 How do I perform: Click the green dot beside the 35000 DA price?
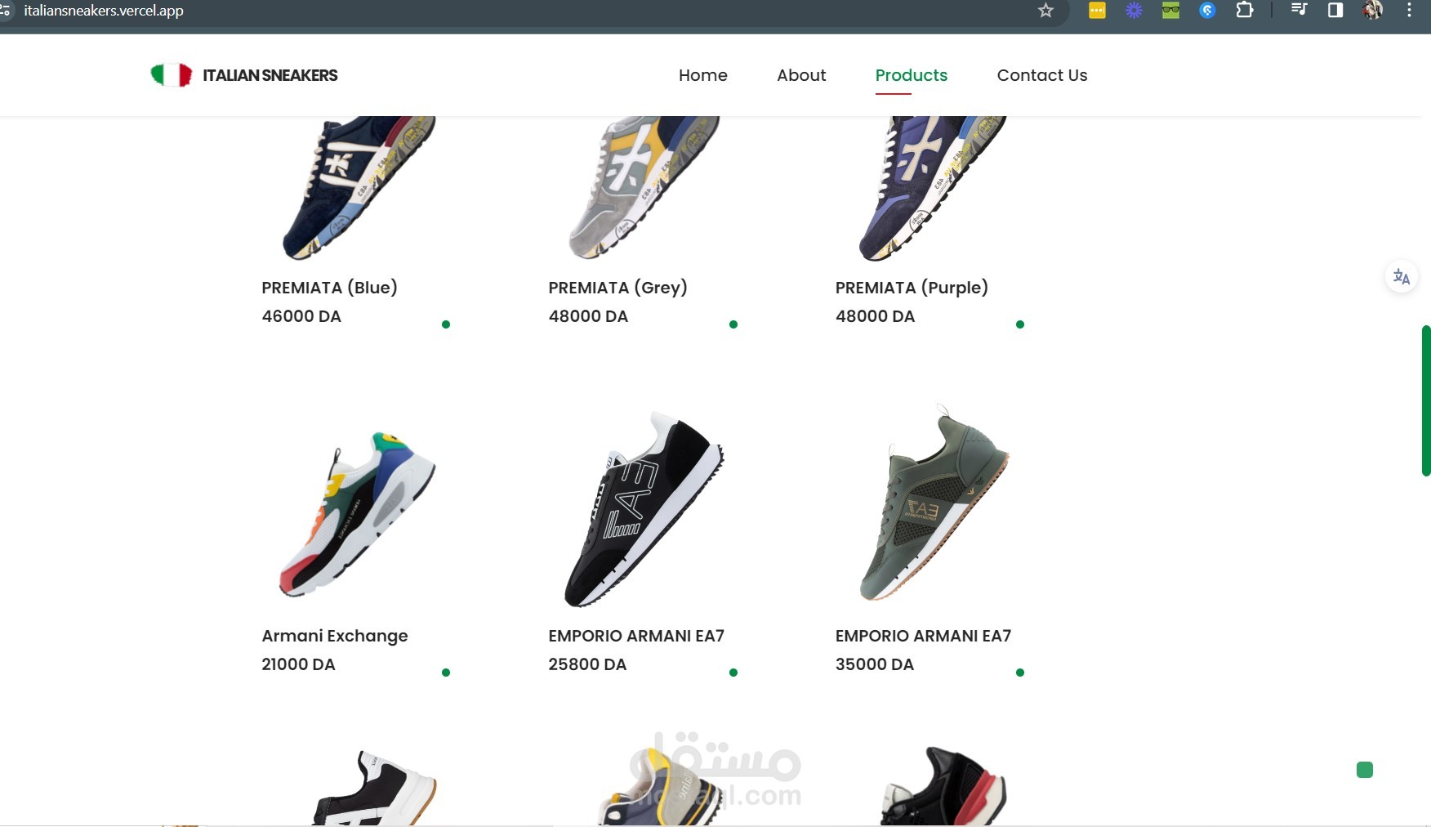pyautogui.click(x=1020, y=673)
